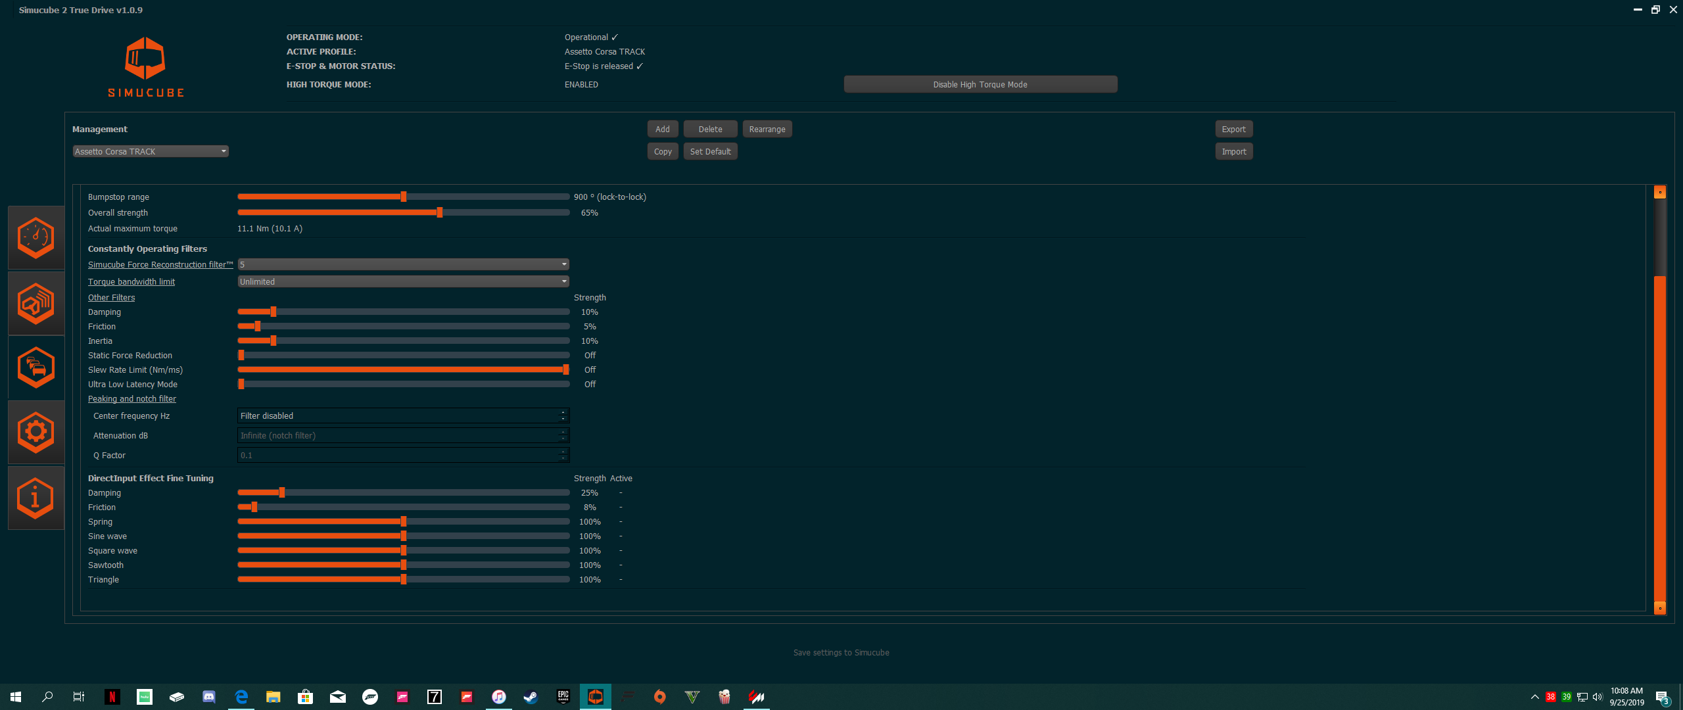
Task: Click the Export button
Action: pos(1234,129)
